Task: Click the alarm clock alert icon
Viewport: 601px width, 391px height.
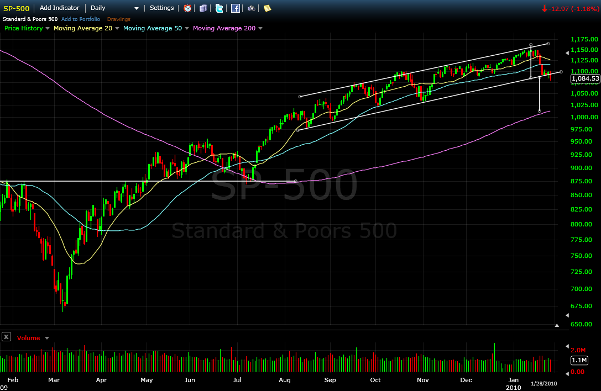Action: [187, 8]
